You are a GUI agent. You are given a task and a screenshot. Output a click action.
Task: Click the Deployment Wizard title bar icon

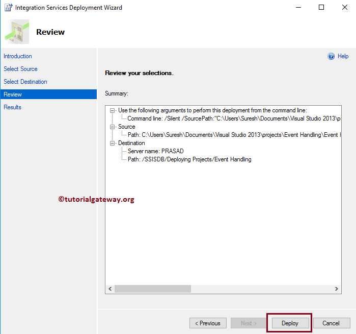coord(9,7)
